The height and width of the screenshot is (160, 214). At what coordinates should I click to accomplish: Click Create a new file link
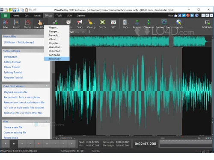(x=13, y=128)
